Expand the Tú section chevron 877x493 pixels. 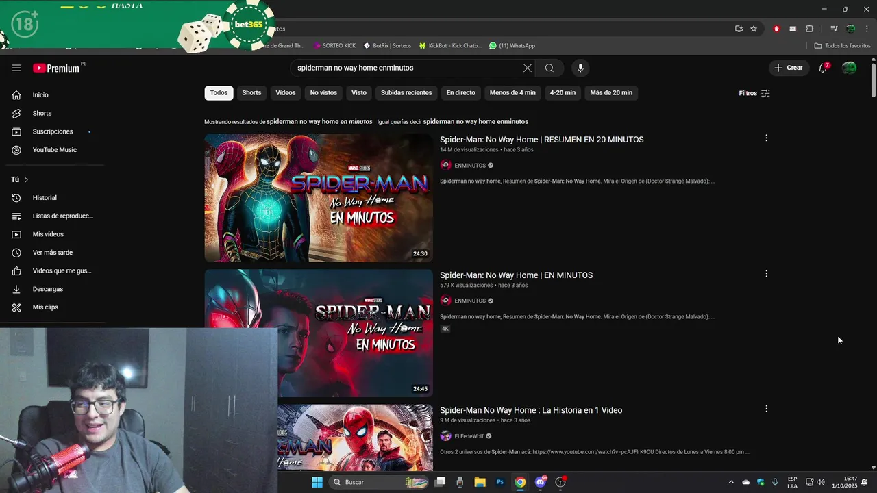(x=26, y=179)
